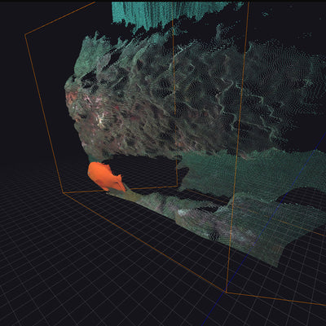Viewport: 326px width, 326px height.
Task: Click the bounding box's orange bottom-right floor edge
Action: click(275, 298)
